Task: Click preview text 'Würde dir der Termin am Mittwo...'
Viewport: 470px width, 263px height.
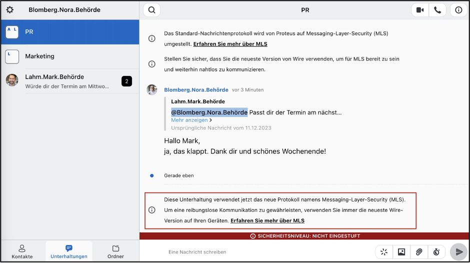Action: pyautogui.click(x=67, y=86)
